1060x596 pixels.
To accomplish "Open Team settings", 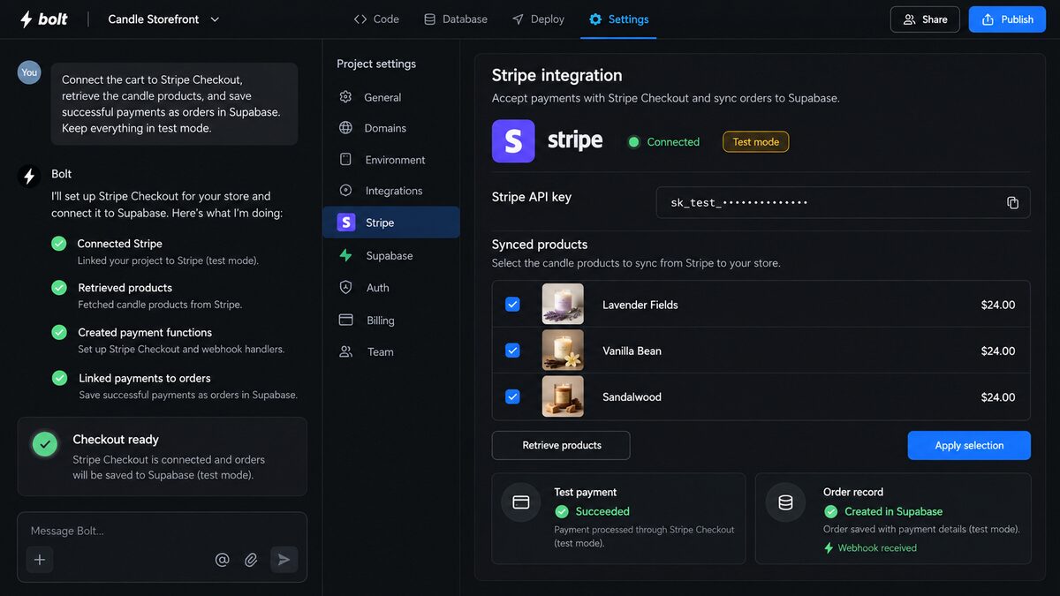I will (391, 351).
